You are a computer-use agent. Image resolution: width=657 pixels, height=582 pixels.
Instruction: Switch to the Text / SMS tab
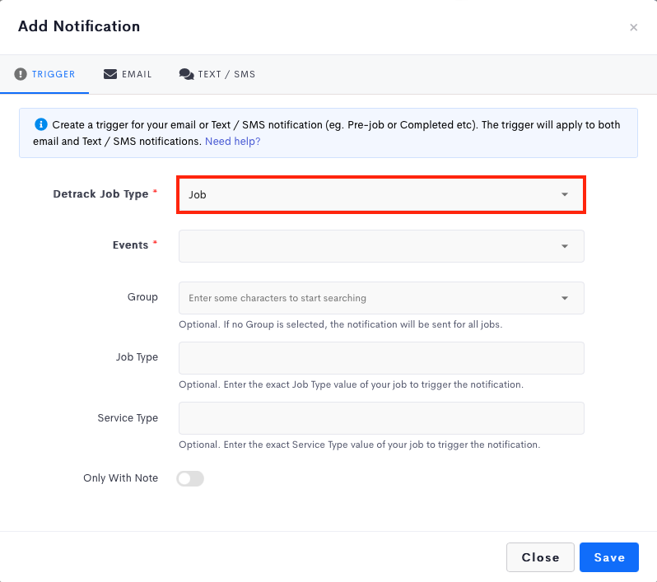[x=217, y=74]
